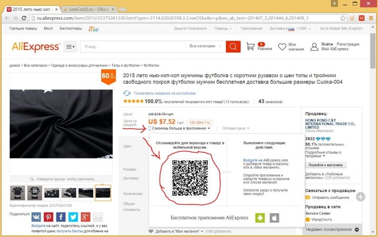Image resolution: width=378 pixels, height=237 pixels.
Task: Open Chrome menu hamburger icon
Action: click(x=371, y=18)
